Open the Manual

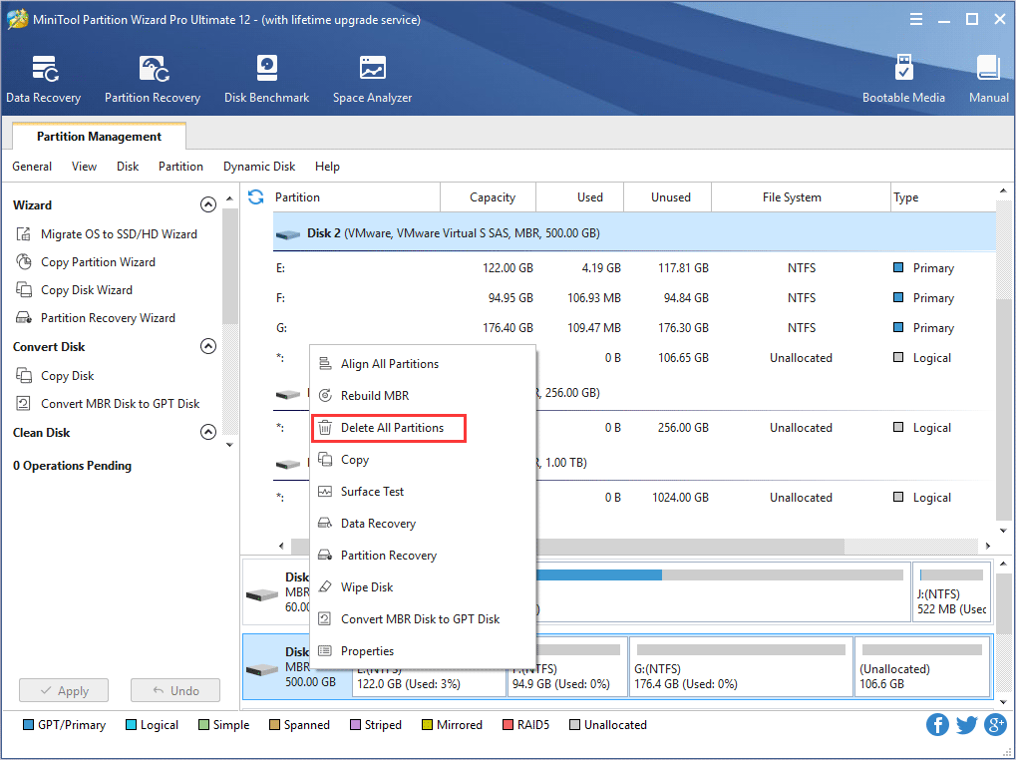coord(987,78)
